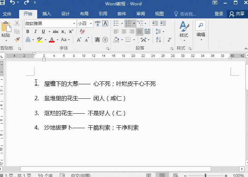
Task: Open the 微软雅黑 font name dropdown
Action: [74, 24]
